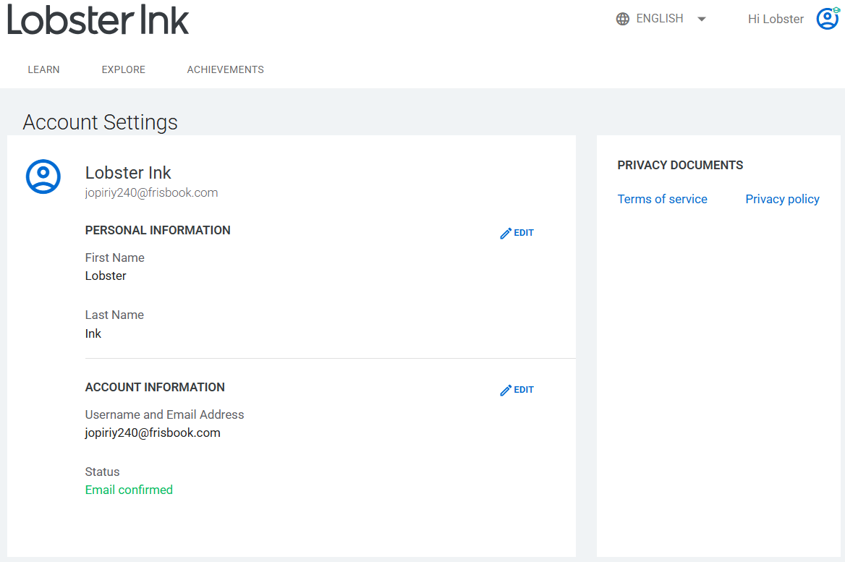Open the user profile avatar in header
Image resolution: width=845 pixels, height=562 pixels.
827,19
